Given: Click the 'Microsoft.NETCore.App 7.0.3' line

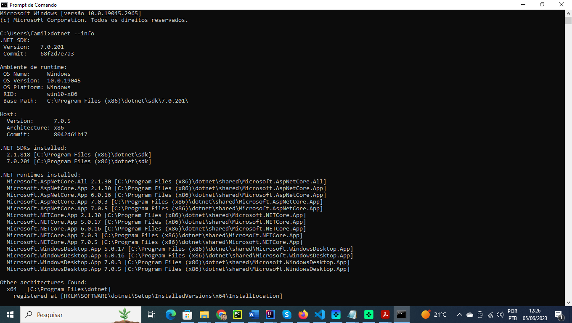Looking at the screenshot, I should point(155,235).
